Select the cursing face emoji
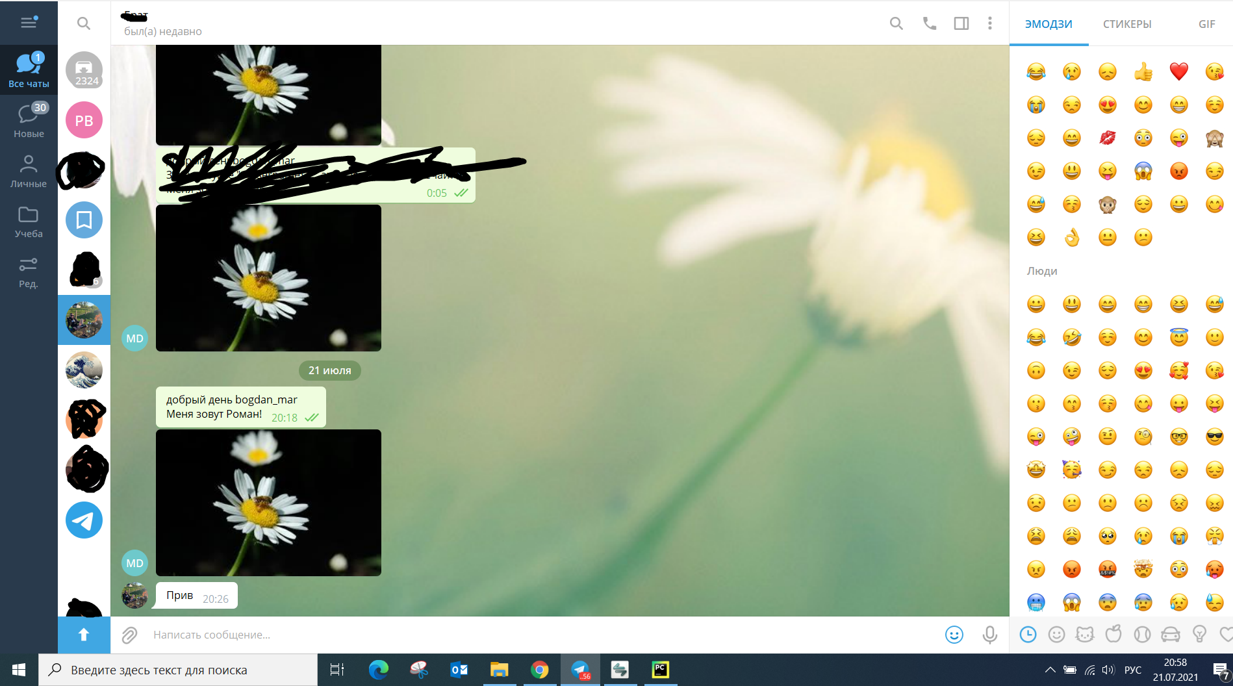This screenshot has height=686, width=1233. [x=1108, y=569]
